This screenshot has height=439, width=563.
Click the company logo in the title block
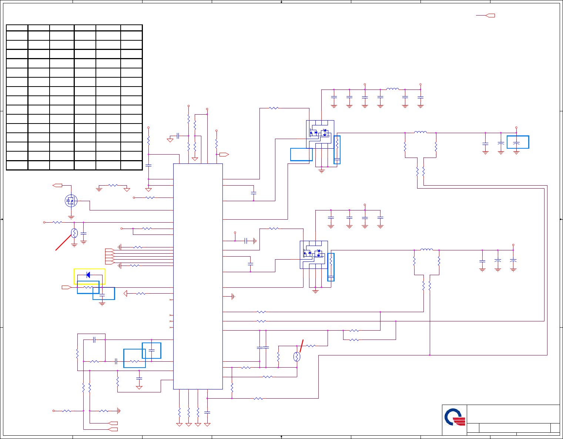[455, 418]
